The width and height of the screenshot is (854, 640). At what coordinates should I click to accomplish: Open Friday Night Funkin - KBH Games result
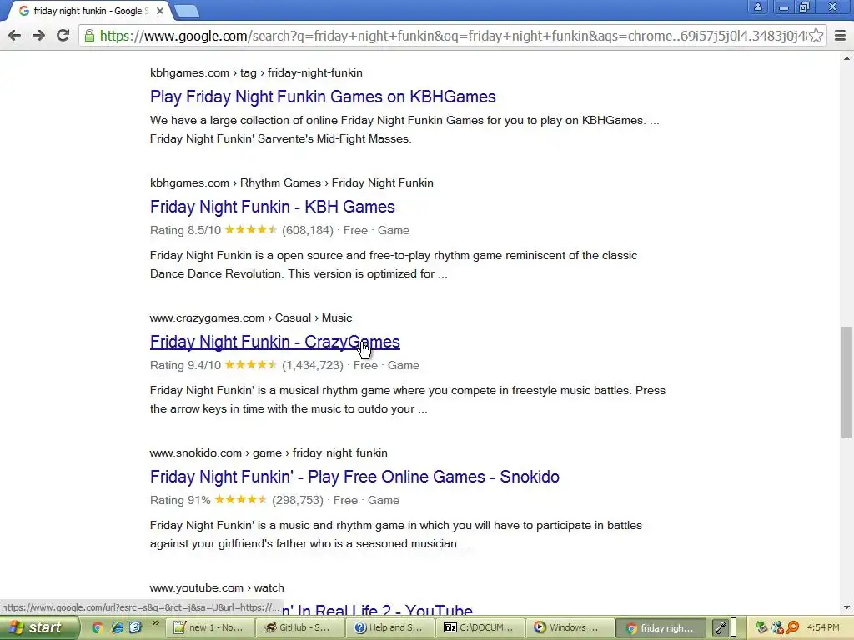pos(273,207)
